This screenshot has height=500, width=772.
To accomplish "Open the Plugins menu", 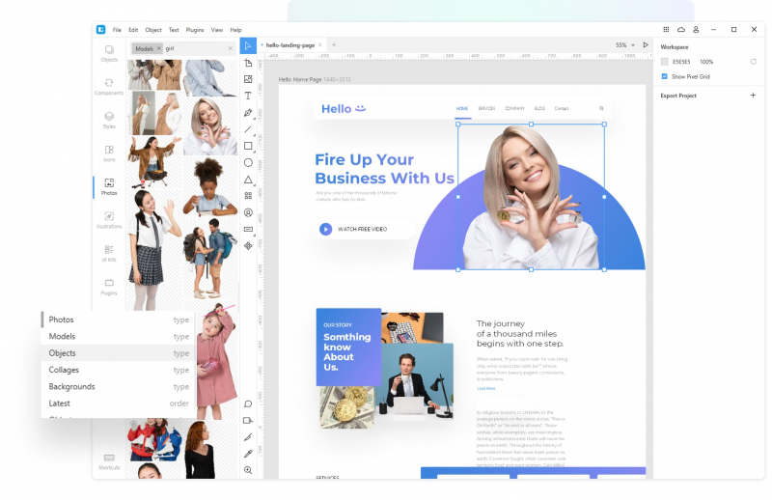I will pos(195,30).
